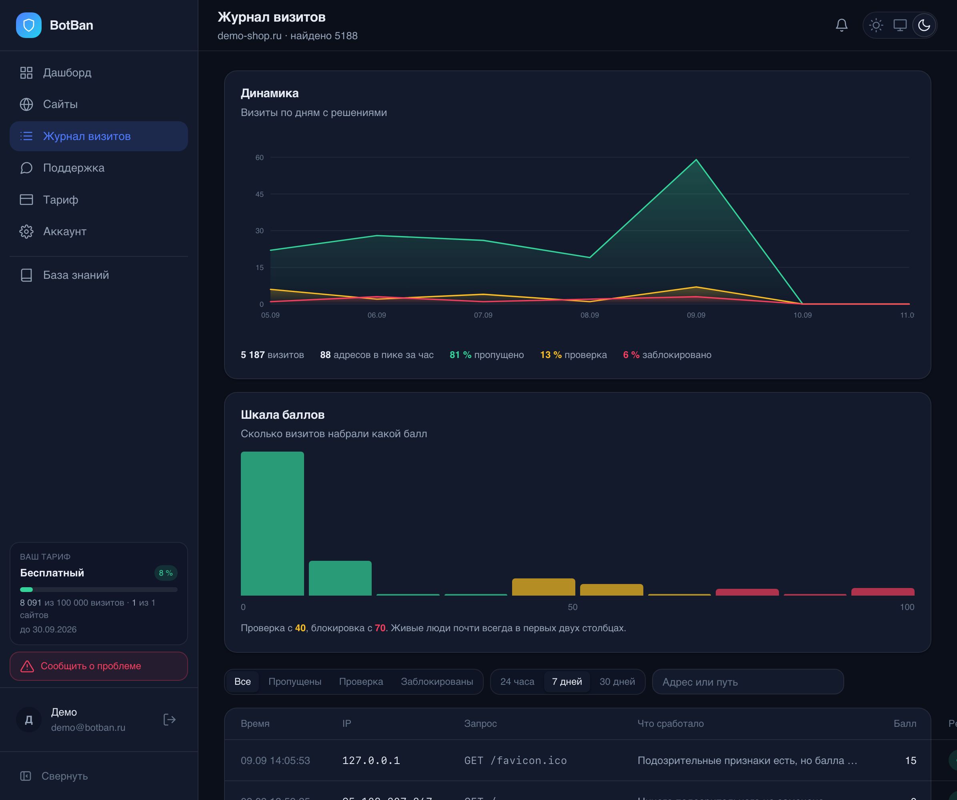Click the second green score bar

pyautogui.click(x=340, y=578)
